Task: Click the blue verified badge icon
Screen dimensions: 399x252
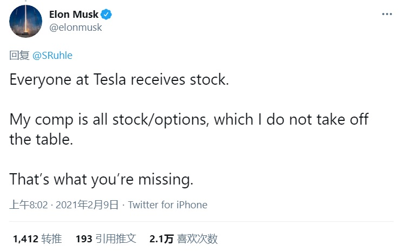Action: 106,15
